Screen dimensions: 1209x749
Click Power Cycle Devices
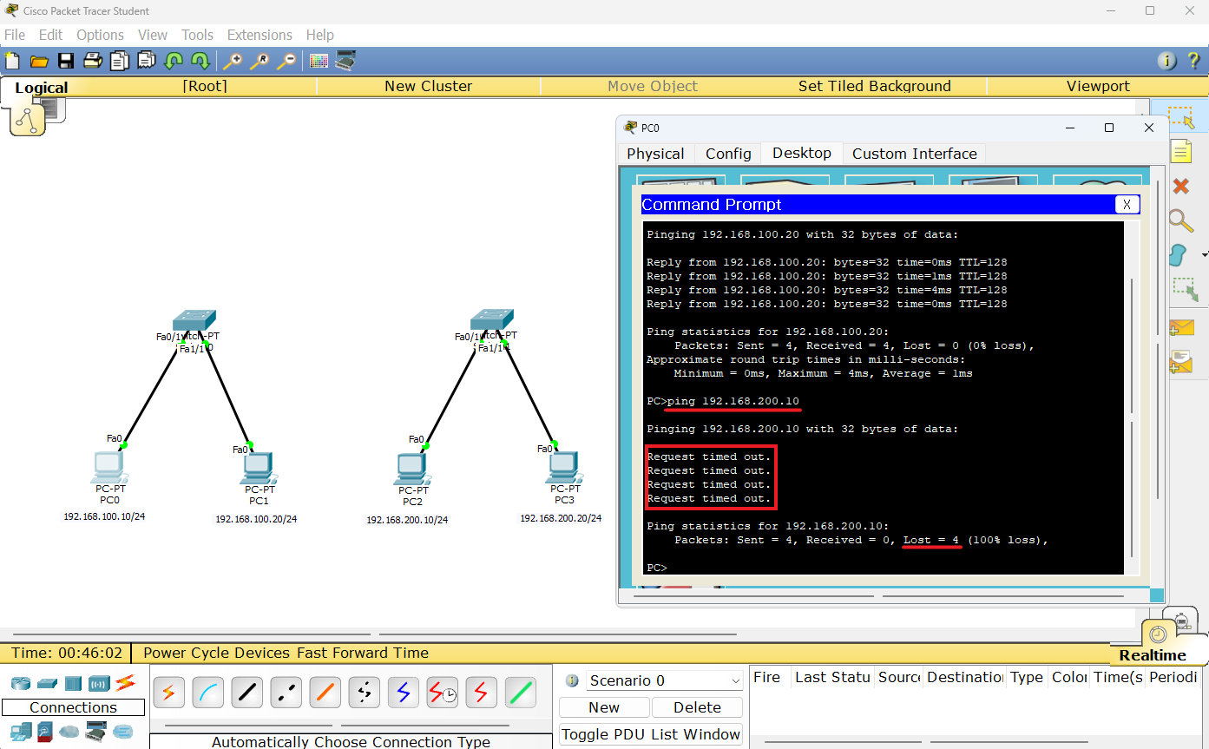click(x=217, y=653)
